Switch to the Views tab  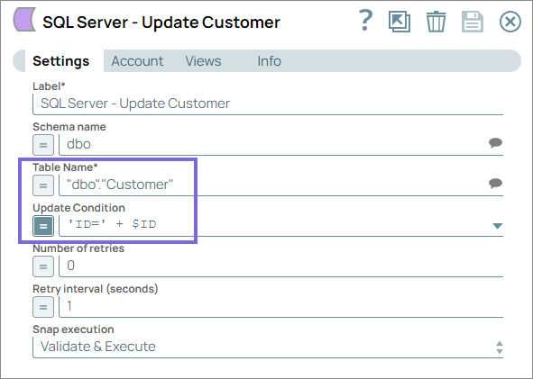tap(203, 61)
